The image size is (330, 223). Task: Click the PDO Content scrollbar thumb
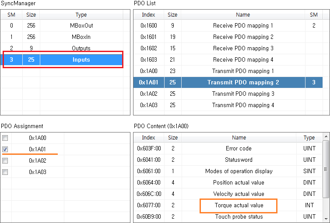[x=326, y=169]
